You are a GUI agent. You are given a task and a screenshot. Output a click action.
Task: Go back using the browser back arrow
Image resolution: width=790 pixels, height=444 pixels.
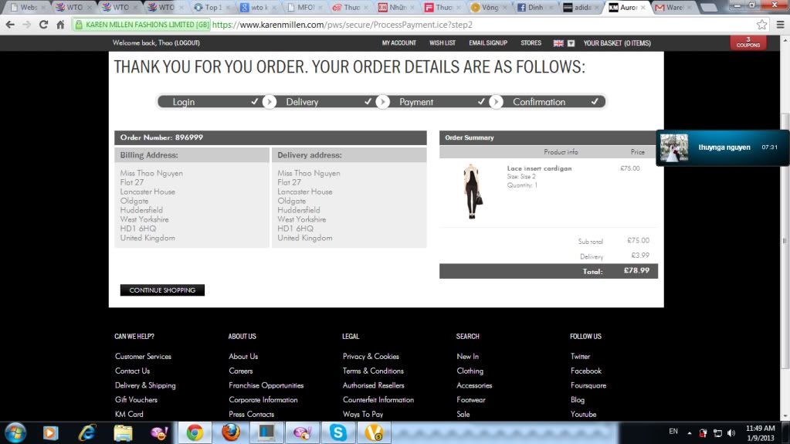tap(9, 25)
